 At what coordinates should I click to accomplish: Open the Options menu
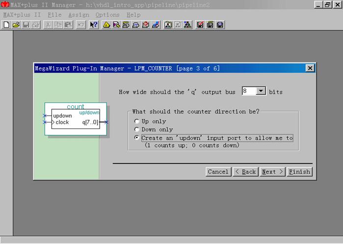pyautogui.click(x=107, y=15)
